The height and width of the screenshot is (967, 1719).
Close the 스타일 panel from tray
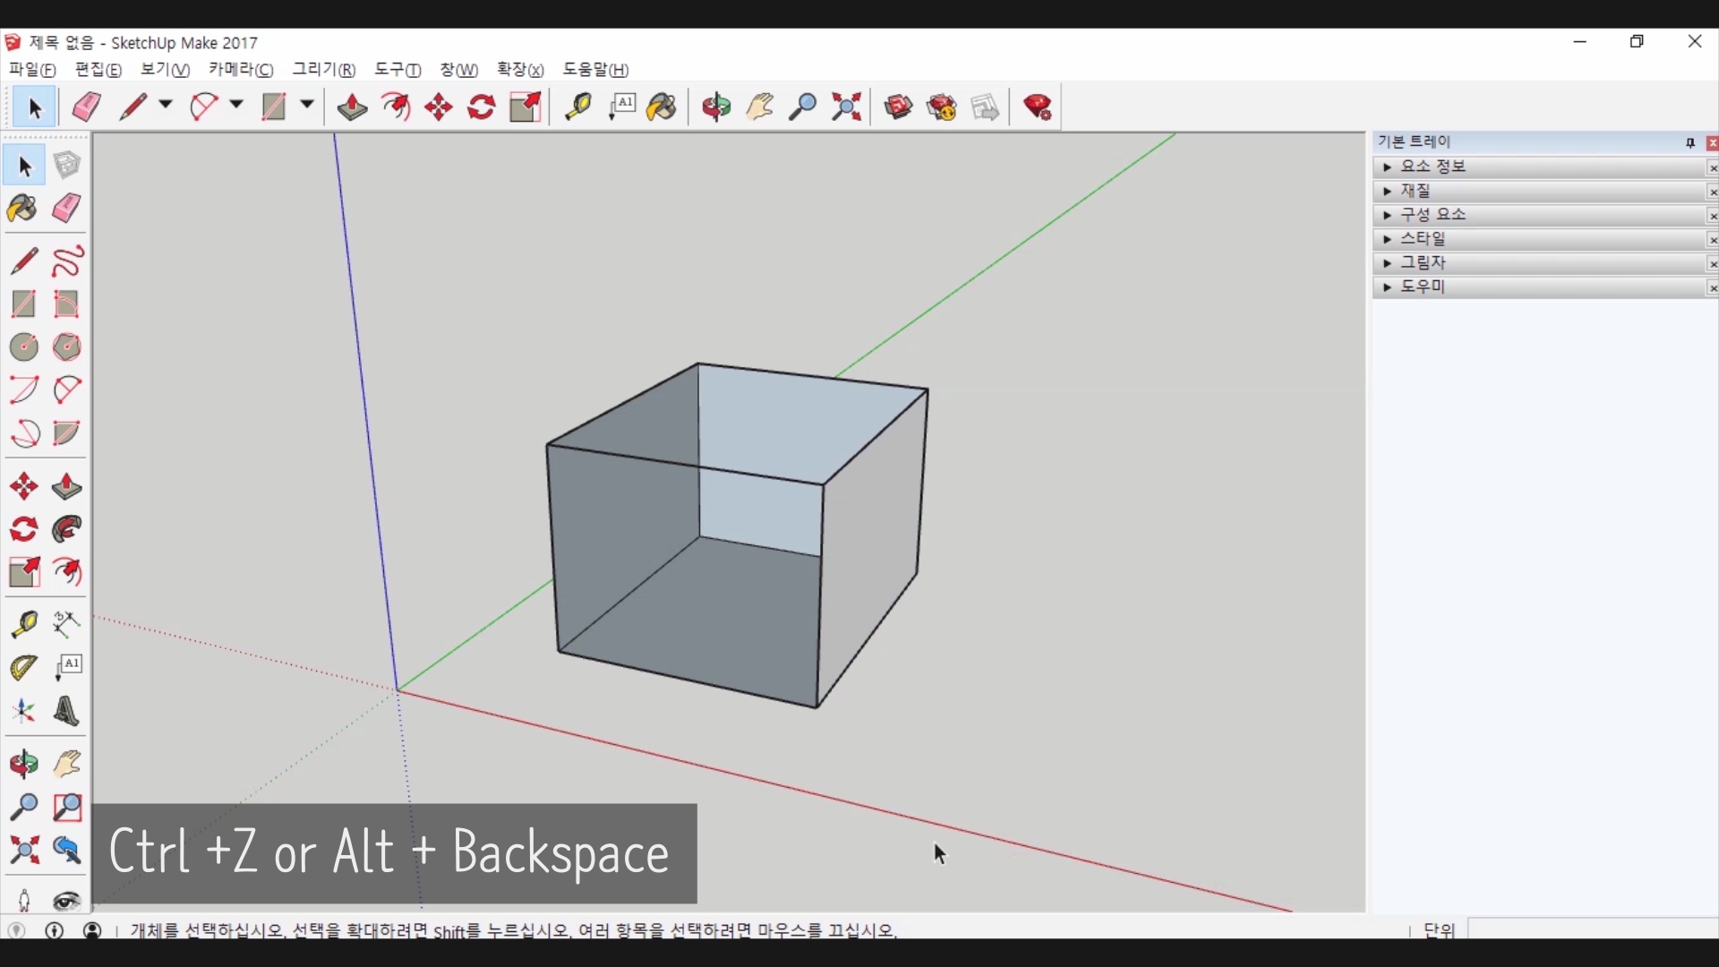[x=1712, y=240]
